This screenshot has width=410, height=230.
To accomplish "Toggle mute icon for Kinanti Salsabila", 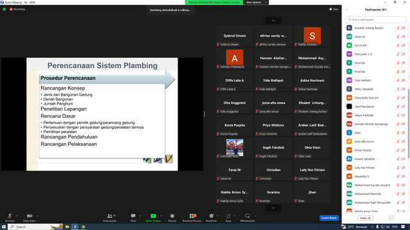I will 398,159.
